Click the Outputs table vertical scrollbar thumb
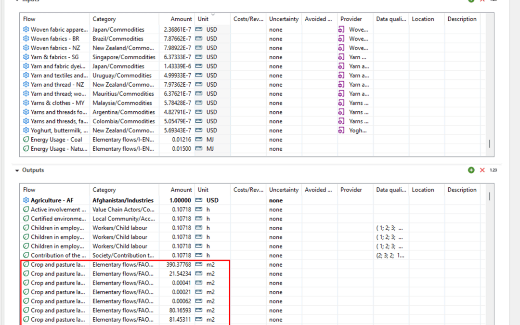 pyautogui.click(x=490, y=196)
